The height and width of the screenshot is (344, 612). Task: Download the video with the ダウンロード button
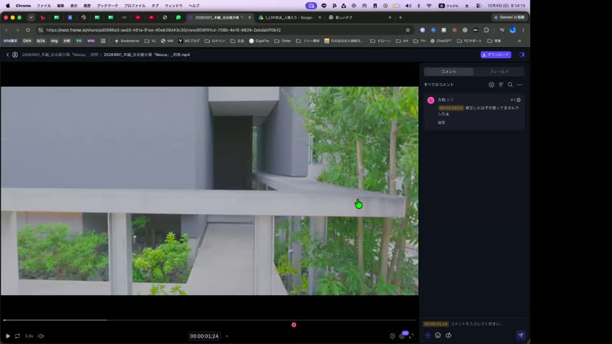(x=496, y=55)
